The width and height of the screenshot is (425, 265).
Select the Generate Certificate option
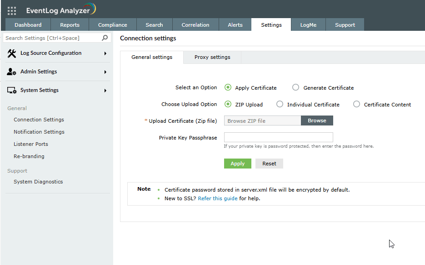click(x=296, y=88)
